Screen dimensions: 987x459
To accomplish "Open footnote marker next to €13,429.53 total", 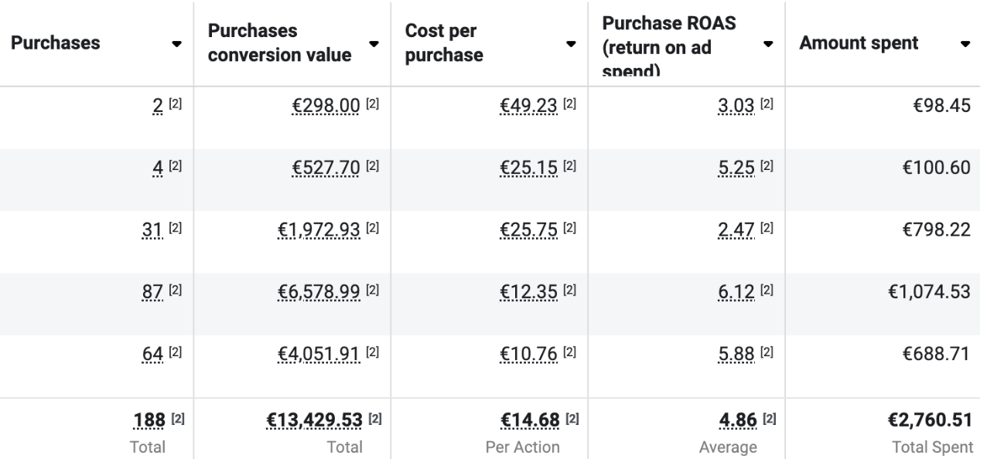I will tap(374, 420).
